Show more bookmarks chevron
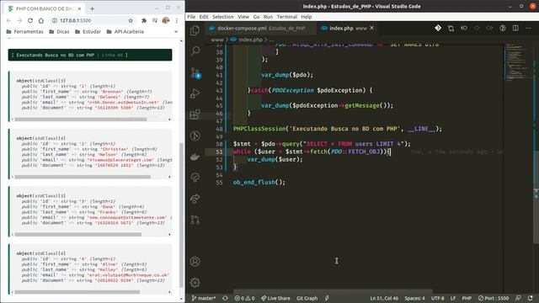This screenshot has height=303, width=539. click(176, 32)
